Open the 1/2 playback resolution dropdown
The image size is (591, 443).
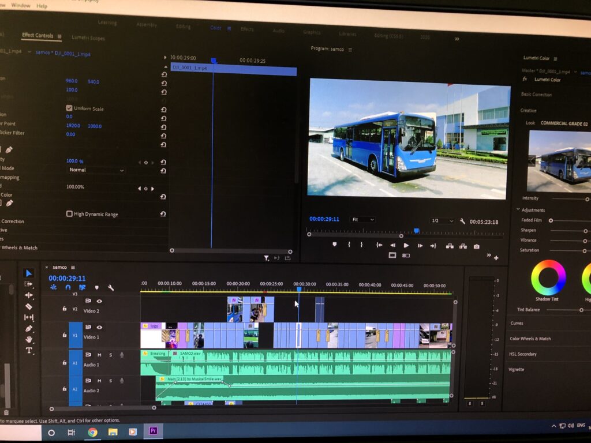click(442, 221)
